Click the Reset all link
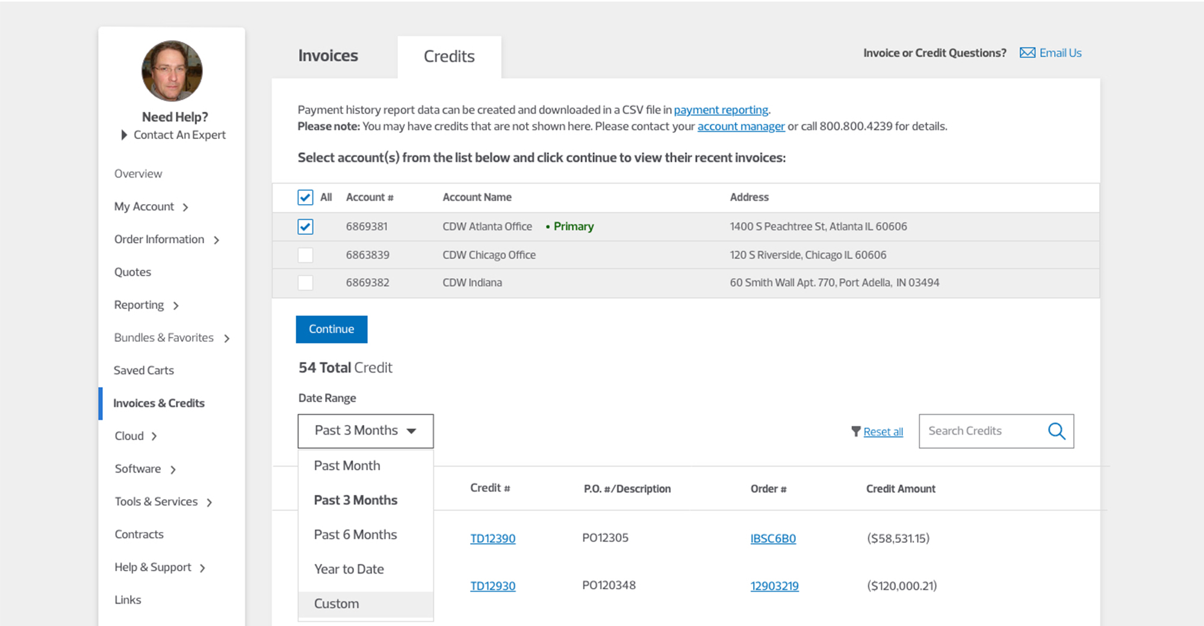Viewport: 1204px width, 626px height. (883, 432)
